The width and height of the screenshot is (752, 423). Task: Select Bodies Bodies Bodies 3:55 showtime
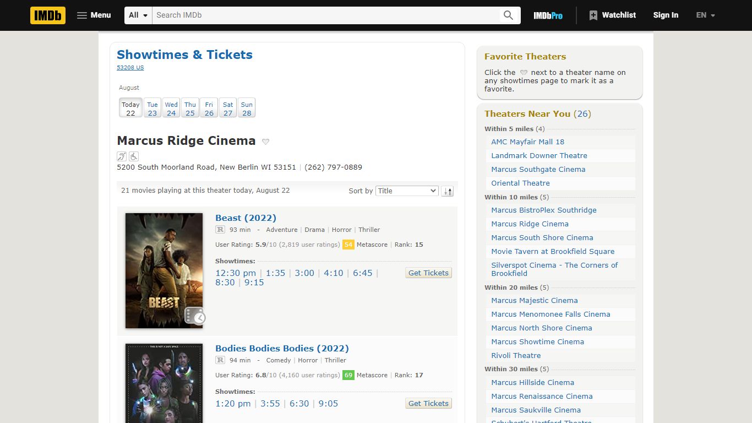270,403
